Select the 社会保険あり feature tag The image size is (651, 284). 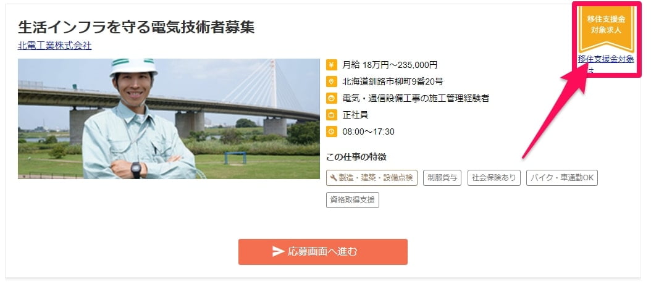[493, 178]
